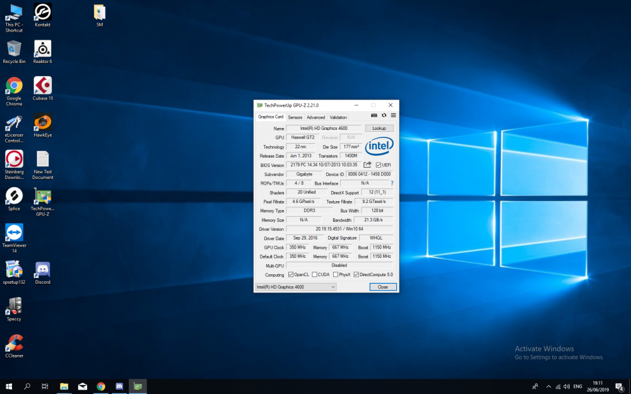Open the People icon in tray
The width and height of the screenshot is (631, 394).
tap(535, 387)
